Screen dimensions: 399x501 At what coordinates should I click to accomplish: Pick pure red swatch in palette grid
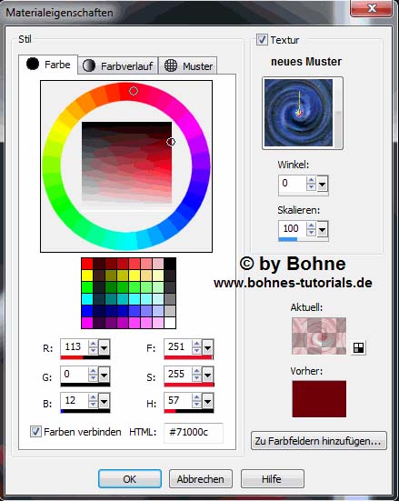[87, 264]
